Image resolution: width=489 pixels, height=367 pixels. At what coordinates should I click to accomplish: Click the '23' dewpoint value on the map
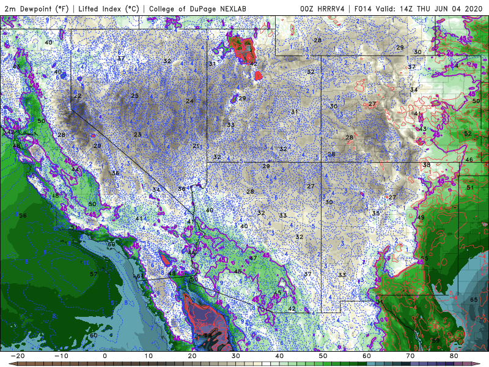[x=138, y=135]
